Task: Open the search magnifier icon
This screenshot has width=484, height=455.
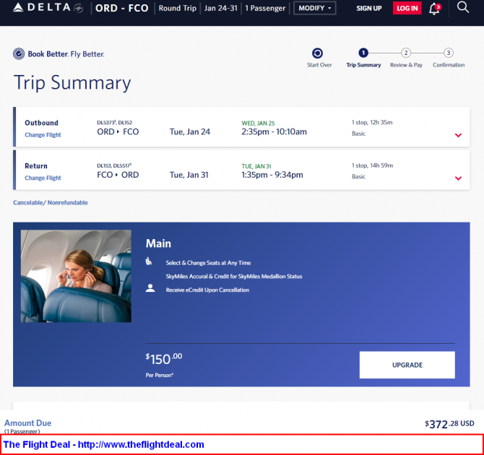Action: coord(463,7)
